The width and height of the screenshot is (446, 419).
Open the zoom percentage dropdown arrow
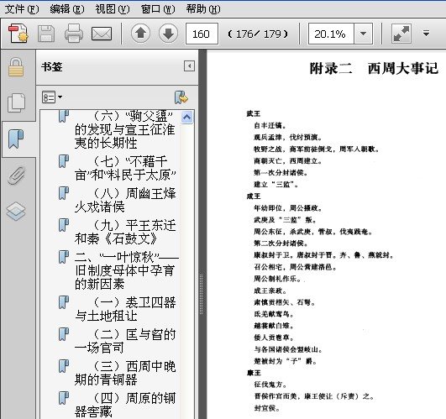363,34
